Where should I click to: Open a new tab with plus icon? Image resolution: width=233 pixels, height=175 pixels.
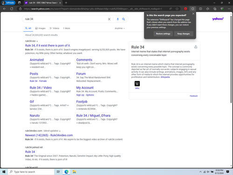66,3
